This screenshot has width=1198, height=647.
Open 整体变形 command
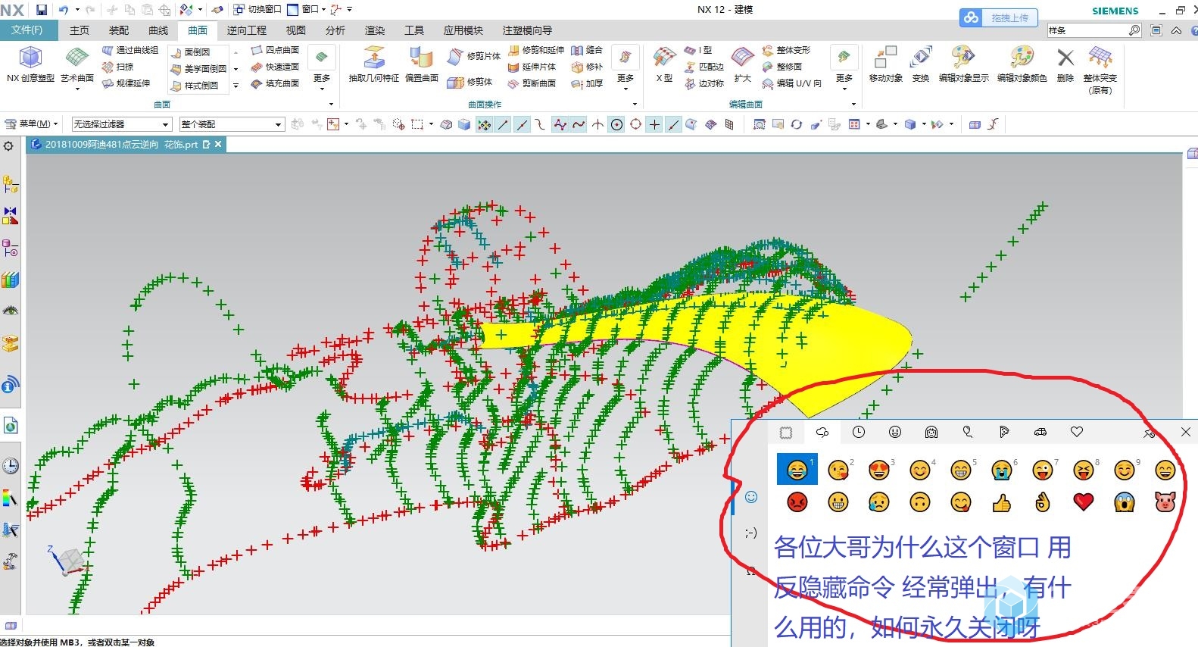click(x=786, y=50)
